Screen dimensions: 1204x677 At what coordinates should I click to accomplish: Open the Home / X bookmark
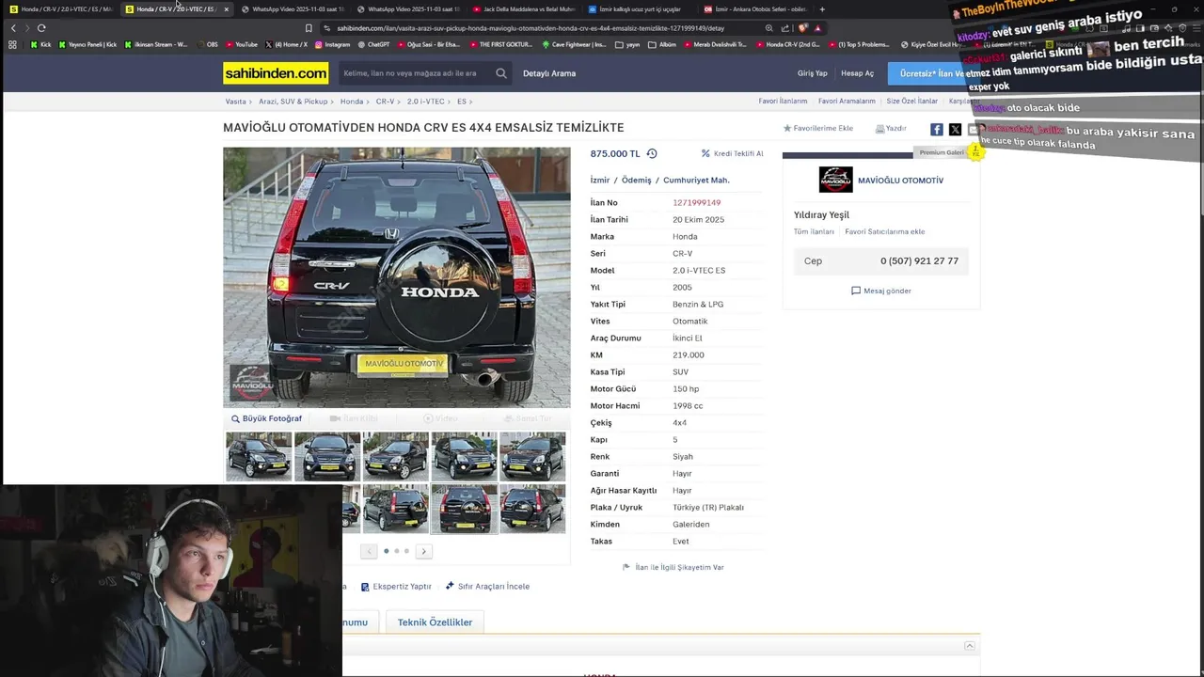coord(286,44)
